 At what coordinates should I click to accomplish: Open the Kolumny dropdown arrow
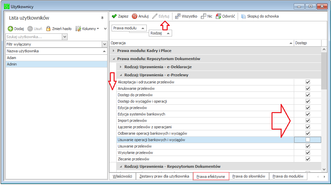point(98,29)
